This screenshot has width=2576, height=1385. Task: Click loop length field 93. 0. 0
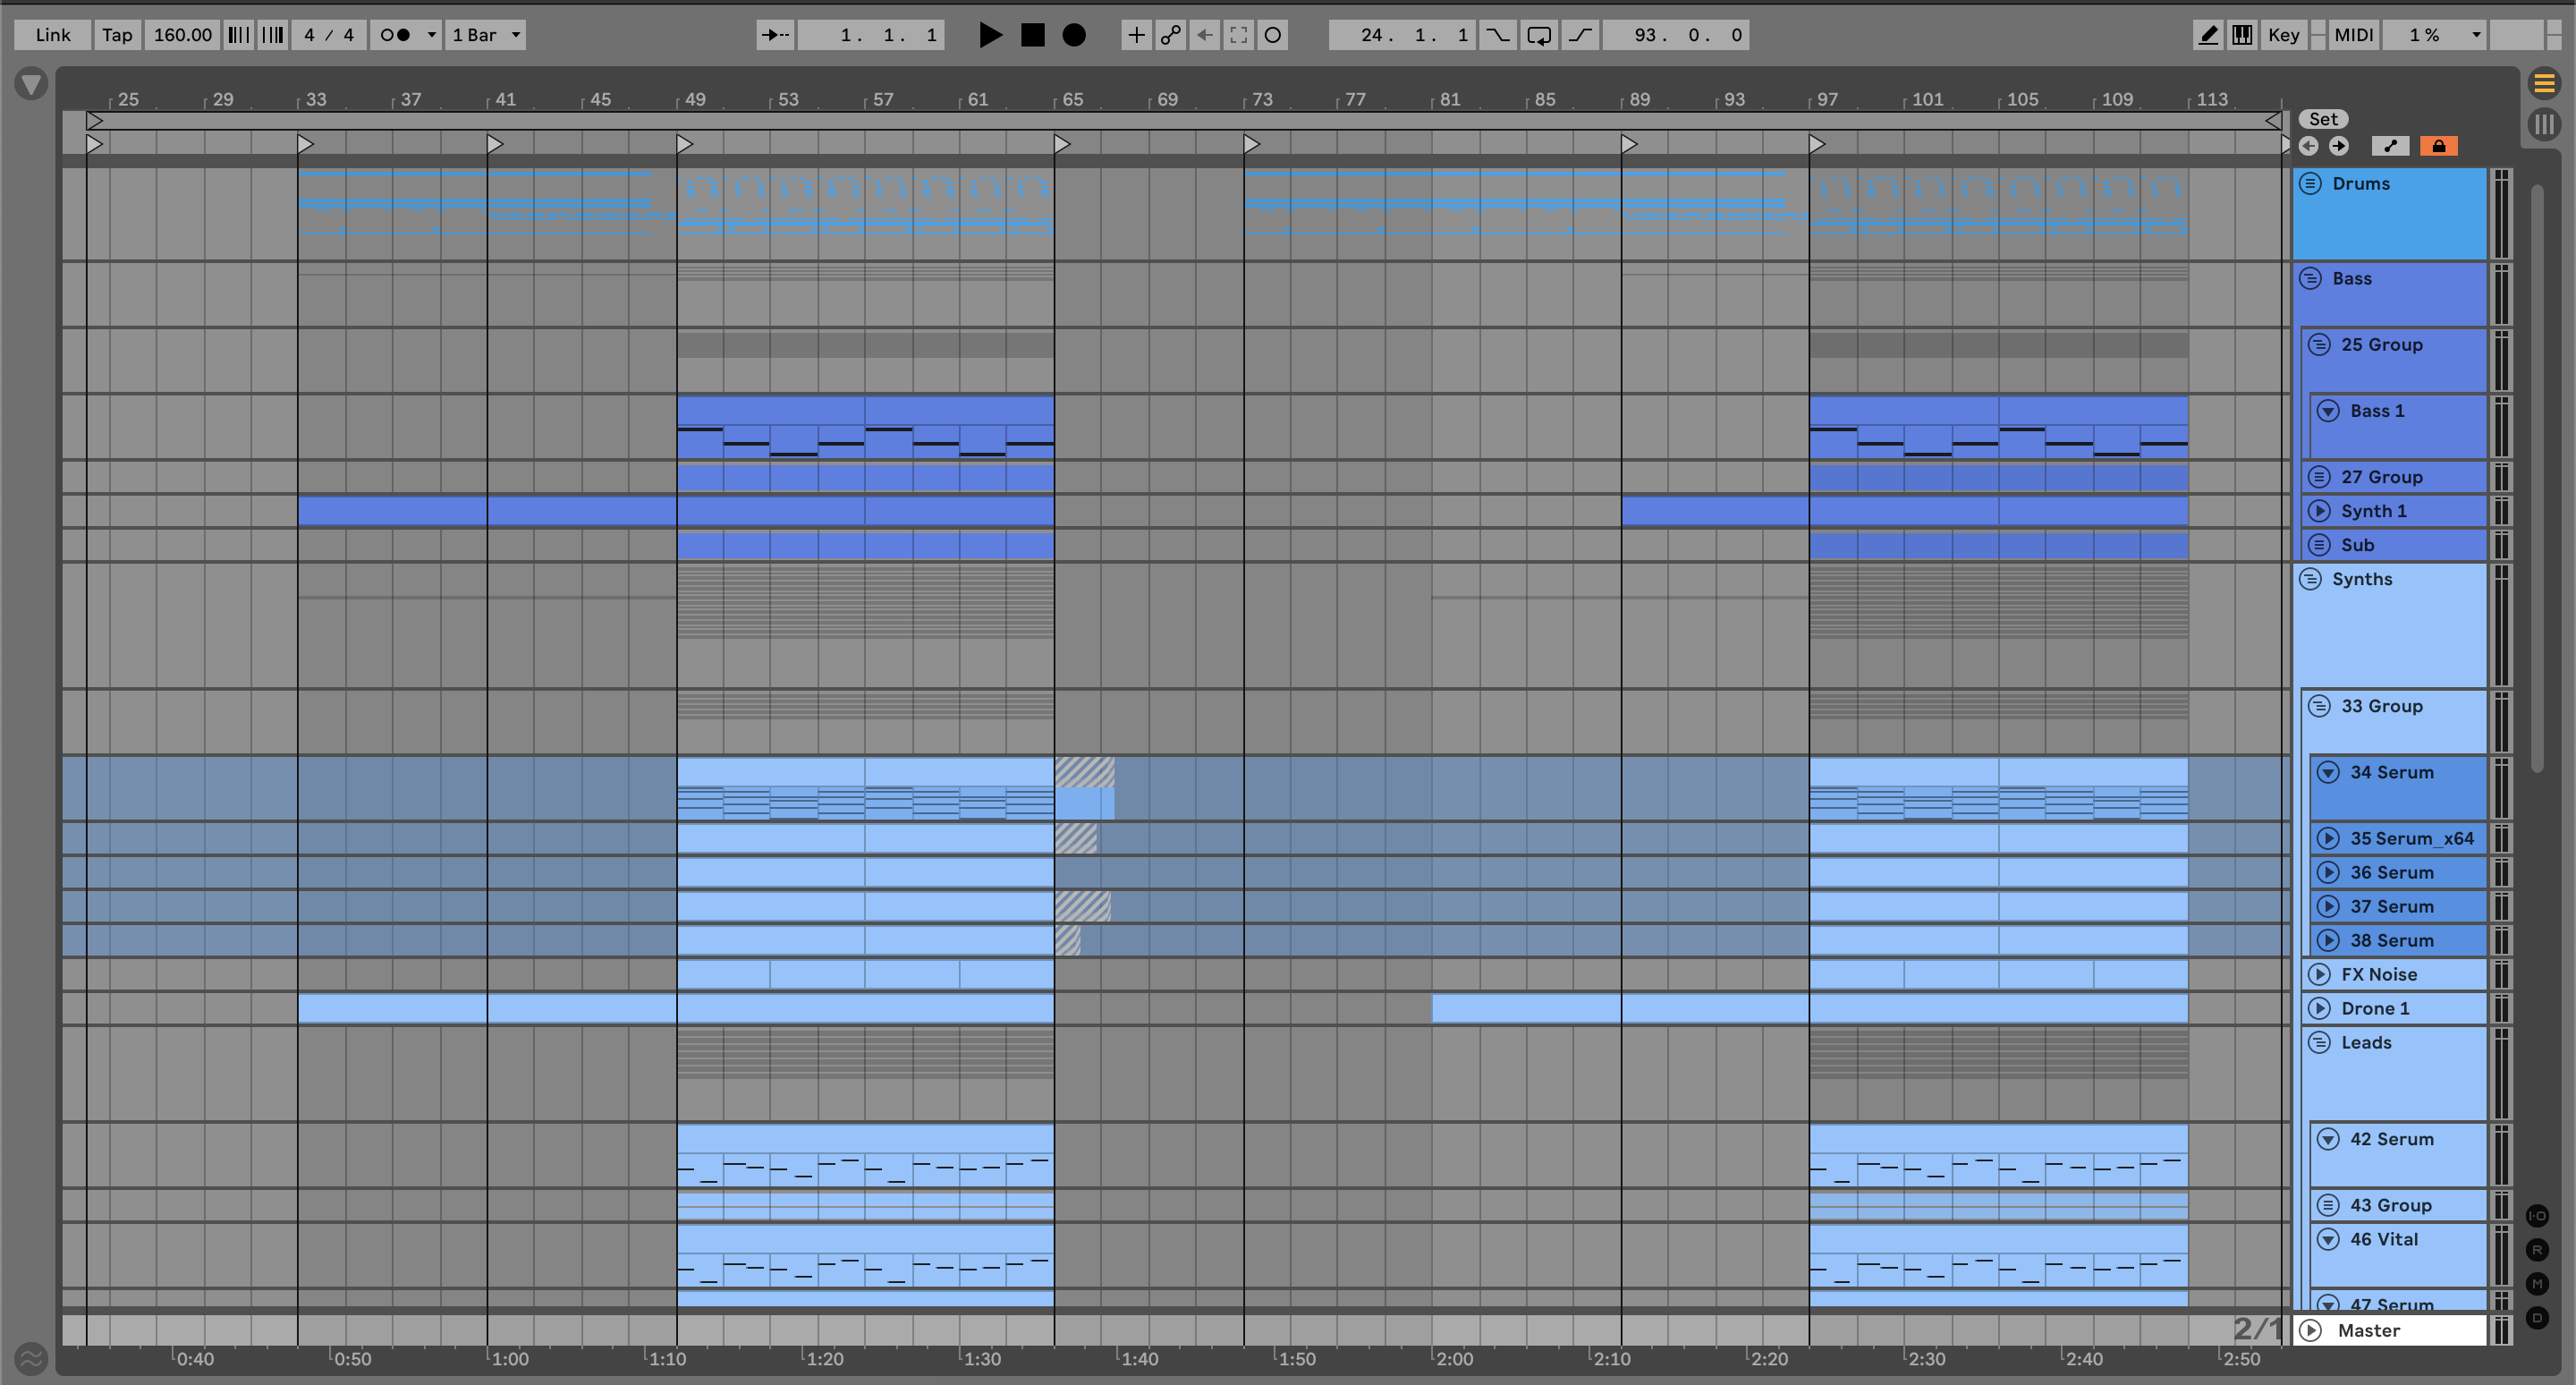1676,35
